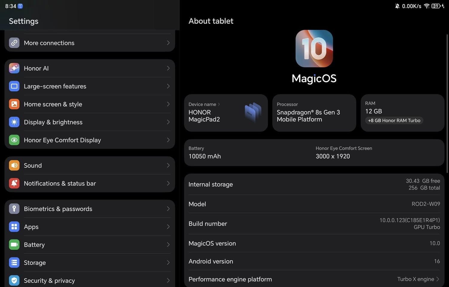The width and height of the screenshot is (449, 287).
Task: Tap the Biometrics & passwords key icon
Action: point(14,209)
